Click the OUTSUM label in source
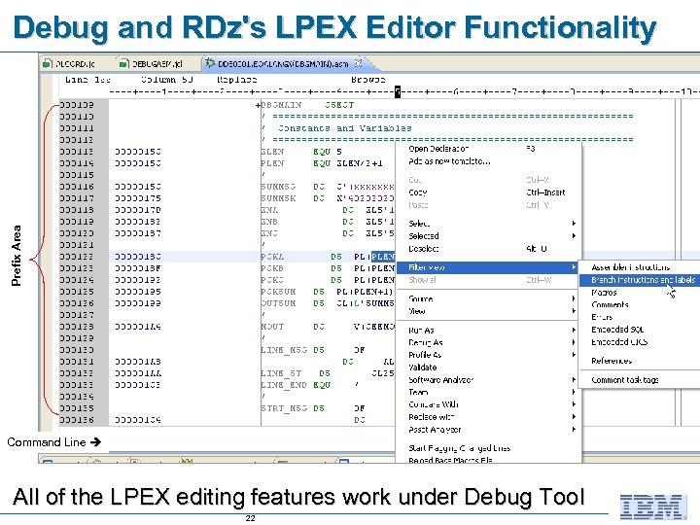 click(278, 303)
